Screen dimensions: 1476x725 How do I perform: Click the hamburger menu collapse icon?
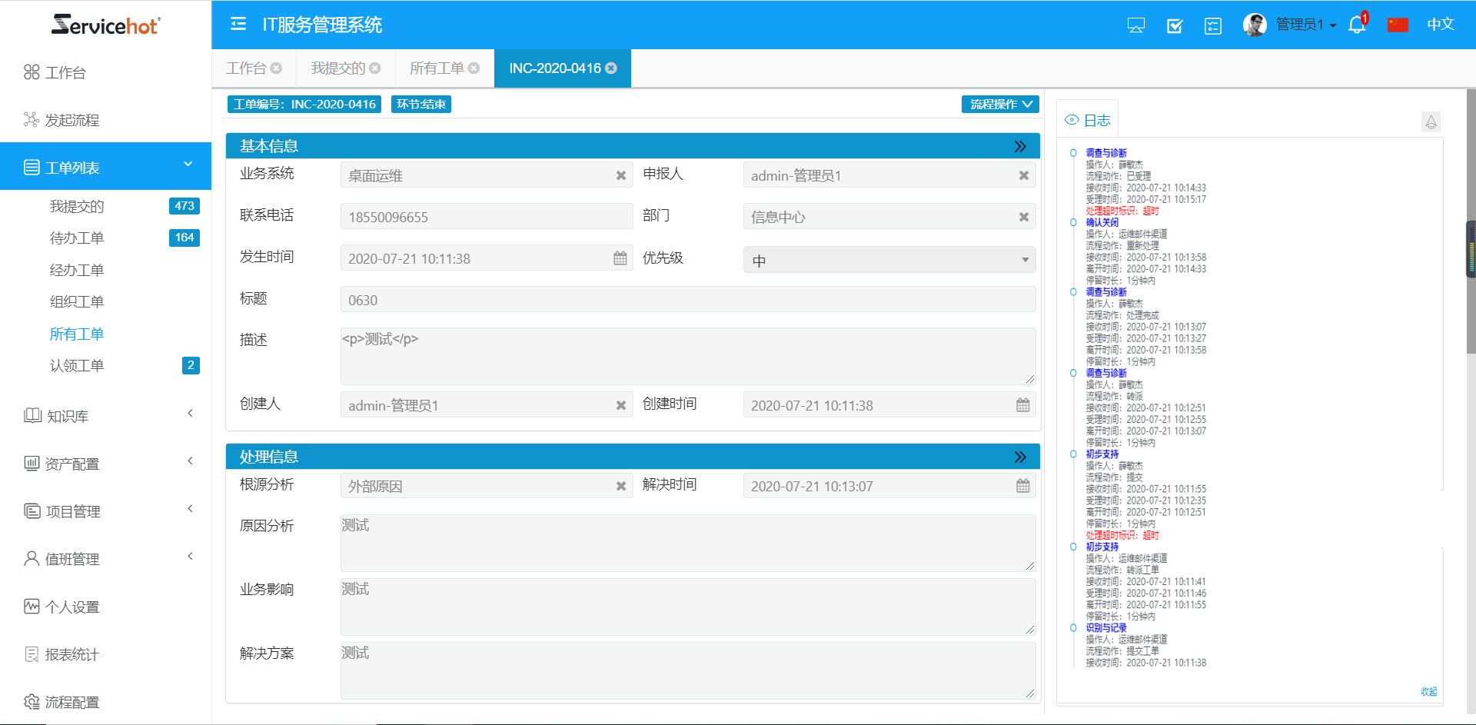pos(238,25)
